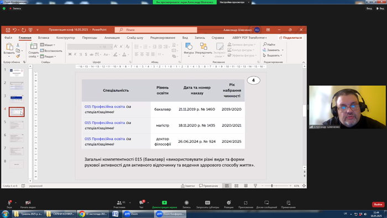The width and height of the screenshot is (387, 218).
Task: Click first 015 Професійна освіта link (бакалавр row)
Action: click(104, 107)
